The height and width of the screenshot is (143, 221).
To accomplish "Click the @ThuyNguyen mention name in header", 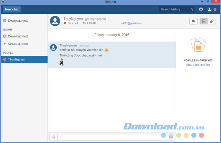I will [95, 19].
